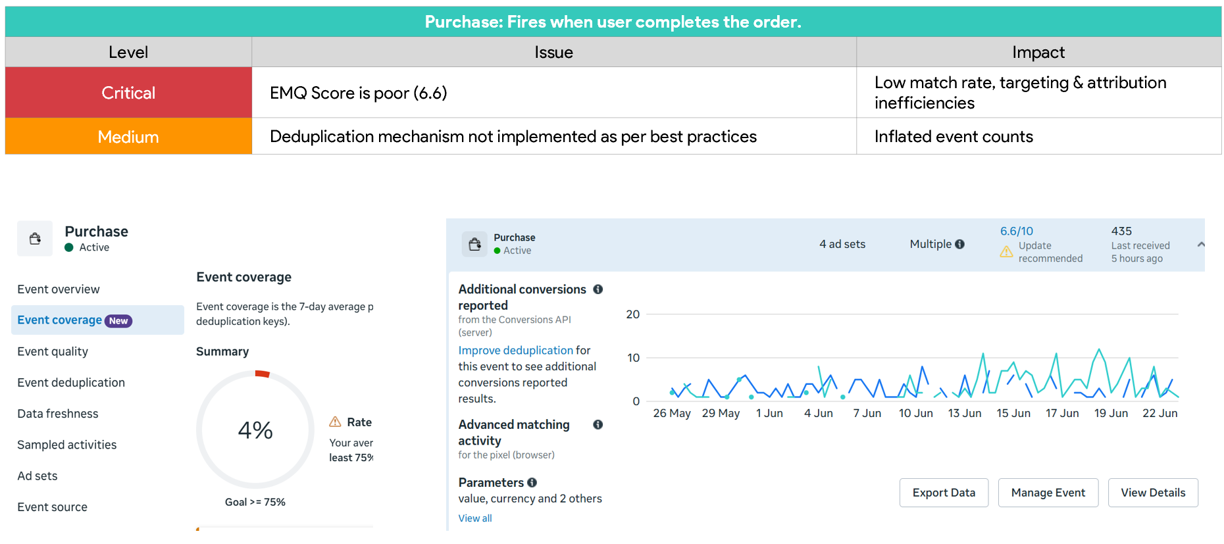Click the Summary heading
This screenshot has width=1224, height=544.
222,352
